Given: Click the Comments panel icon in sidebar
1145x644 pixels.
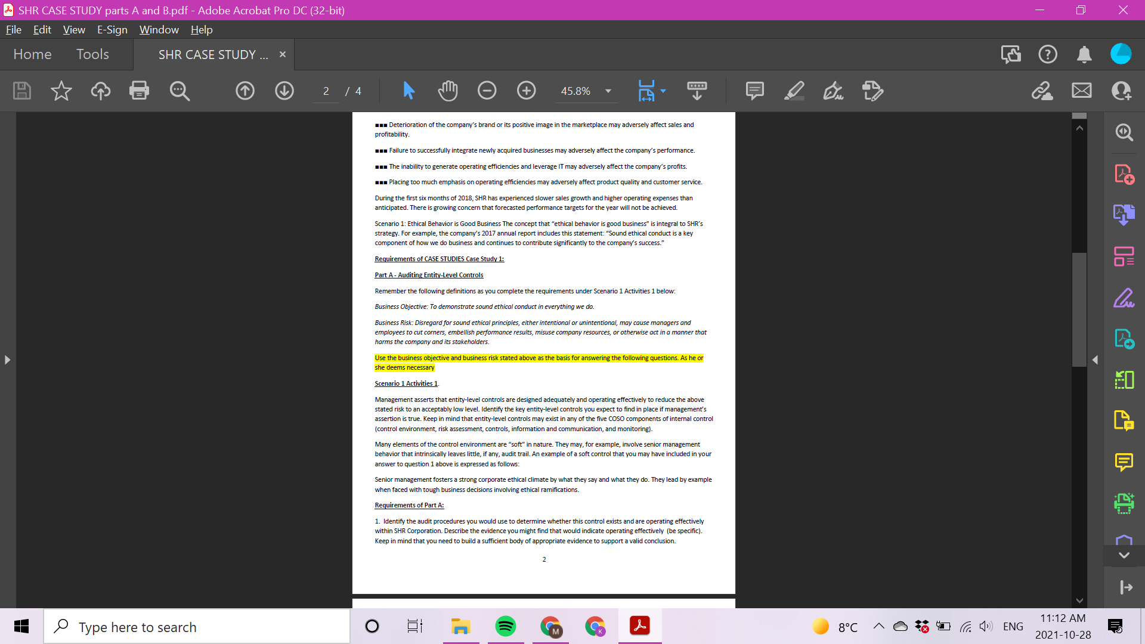Looking at the screenshot, I should click(1125, 462).
